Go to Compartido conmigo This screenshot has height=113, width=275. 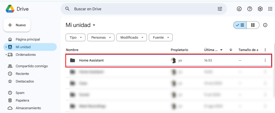31,66
